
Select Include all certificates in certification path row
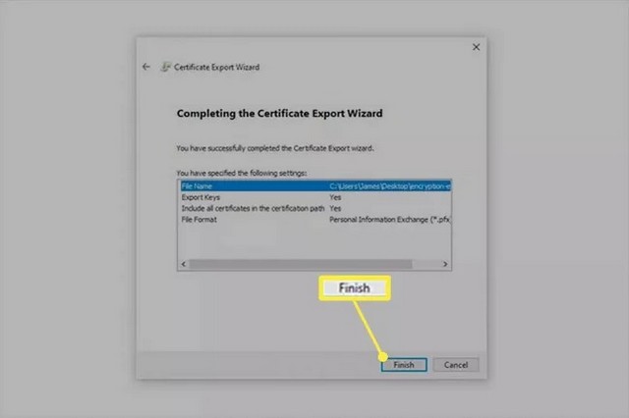(314, 208)
